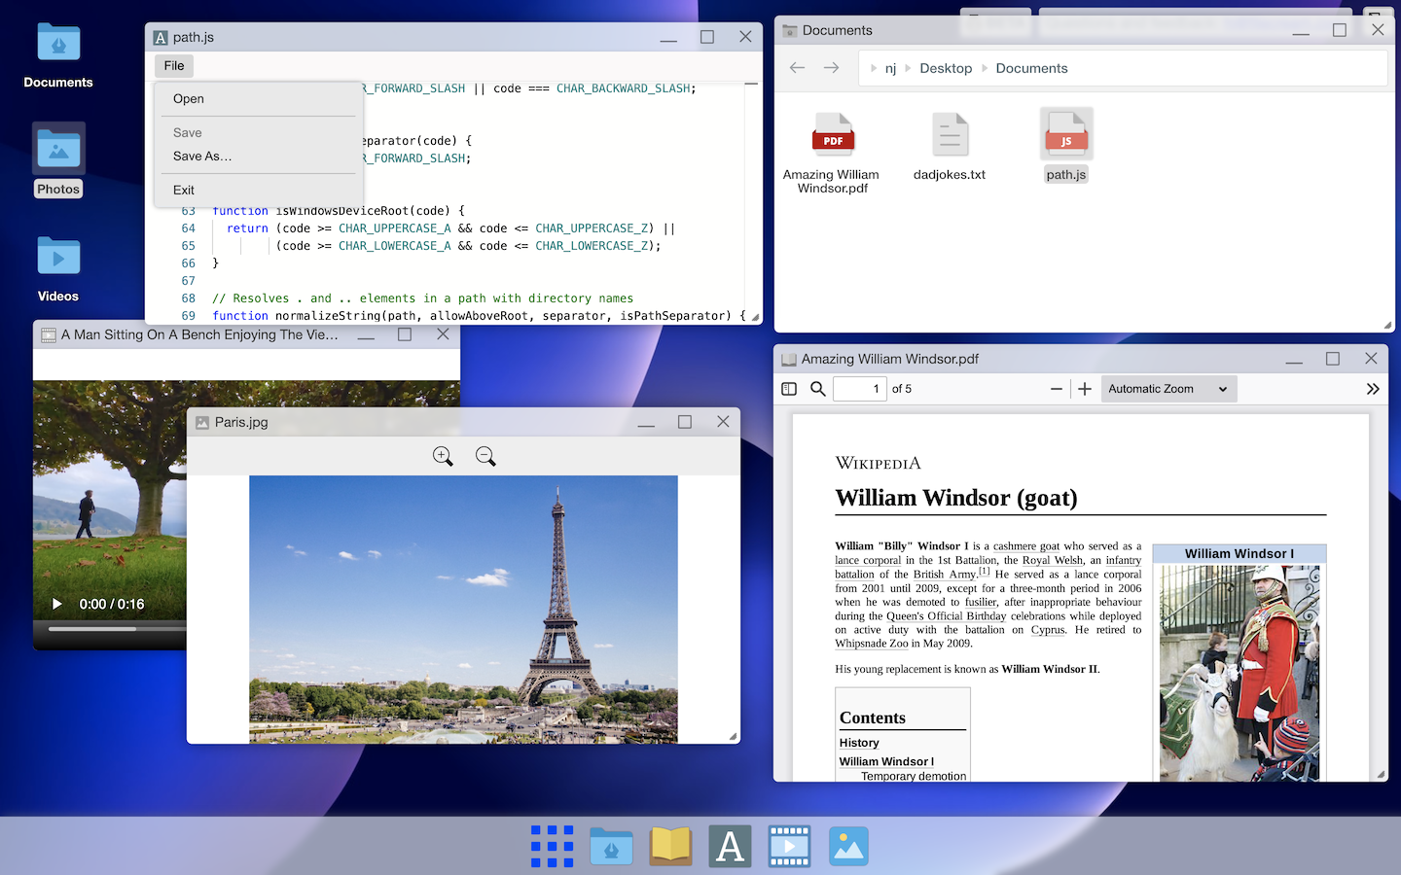Zoom out the PDF with minus button
The height and width of the screenshot is (875, 1401).
[x=1057, y=389]
